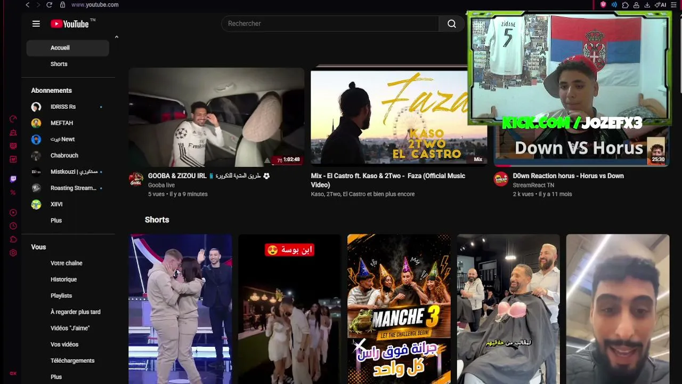Viewport: 682px width, 384px height.
Task: Open the MANCHE 3 Short
Action: pyautogui.click(x=399, y=309)
